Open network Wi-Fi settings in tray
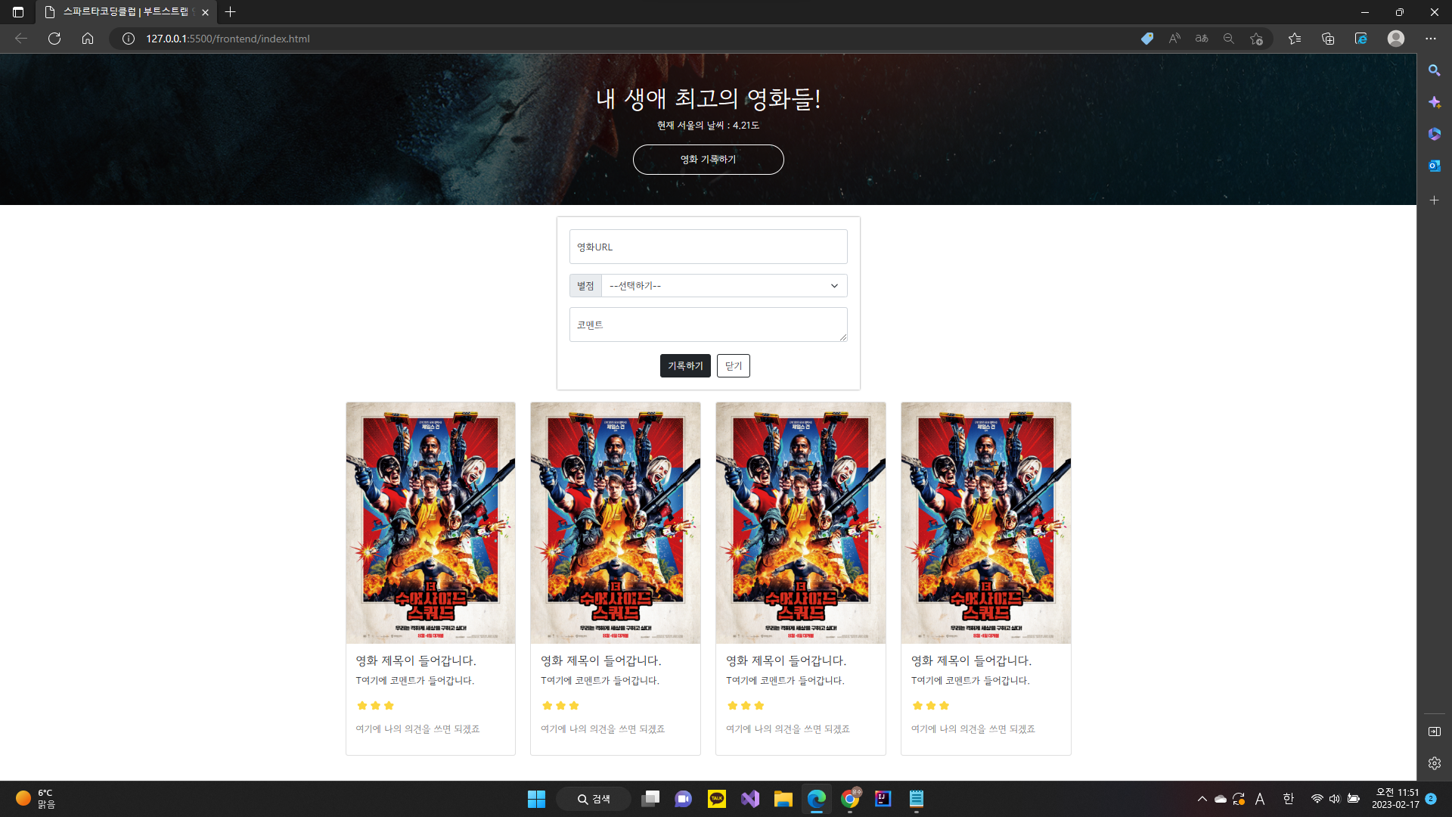Image resolution: width=1452 pixels, height=817 pixels. pyautogui.click(x=1317, y=799)
